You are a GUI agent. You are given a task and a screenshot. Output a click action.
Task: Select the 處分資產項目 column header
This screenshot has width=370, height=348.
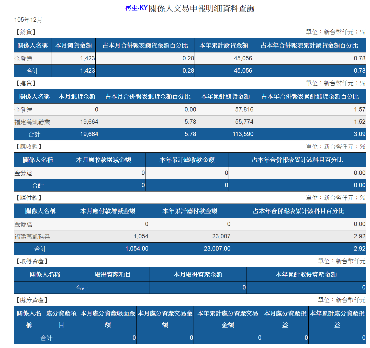tap(61, 319)
